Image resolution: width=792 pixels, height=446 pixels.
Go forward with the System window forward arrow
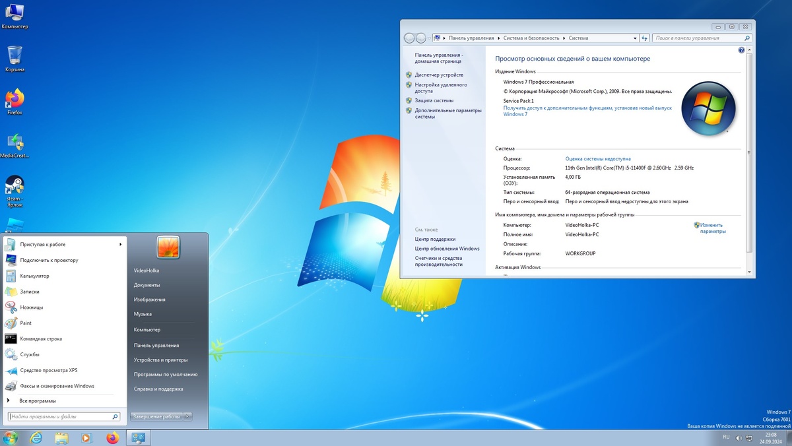(x=421, y=38)
